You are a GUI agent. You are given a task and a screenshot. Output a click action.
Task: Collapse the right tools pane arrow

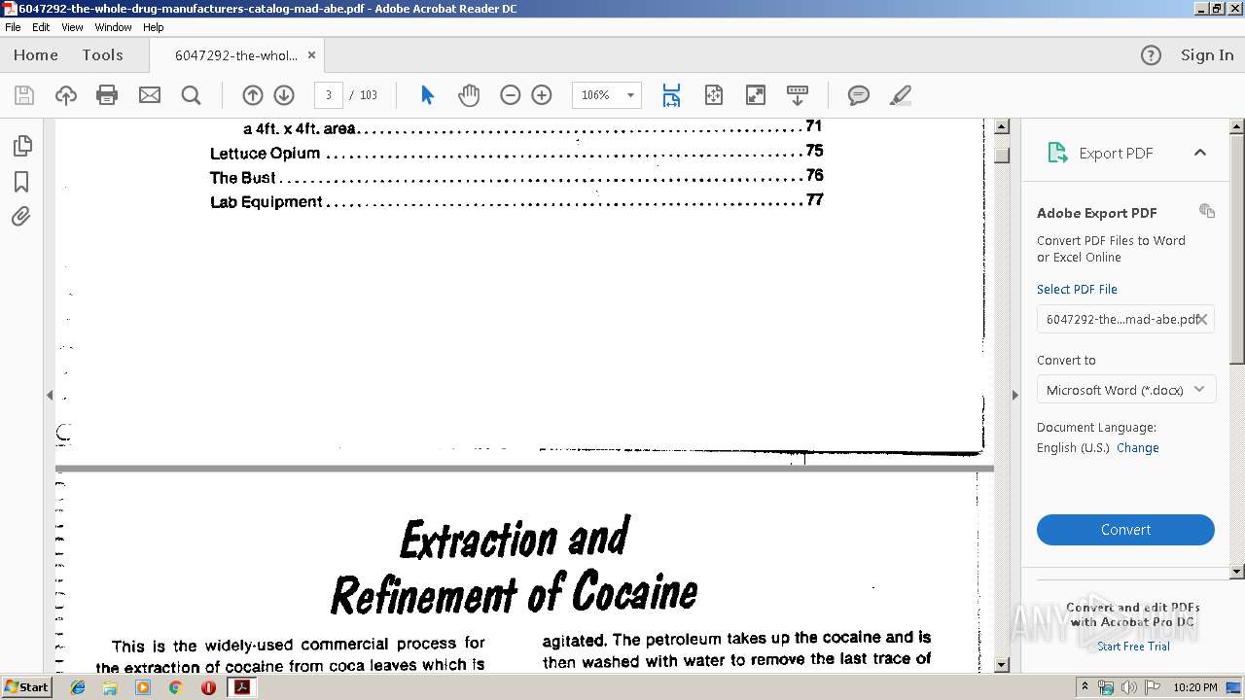coord(1014,395)
